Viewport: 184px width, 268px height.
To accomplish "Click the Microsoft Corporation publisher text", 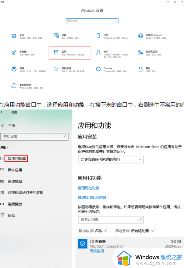I will pyautogui.click(x=107, y=246).
